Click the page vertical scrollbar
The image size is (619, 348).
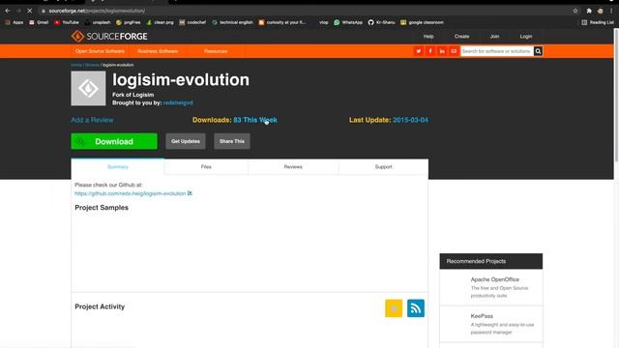tap(616, 95)
